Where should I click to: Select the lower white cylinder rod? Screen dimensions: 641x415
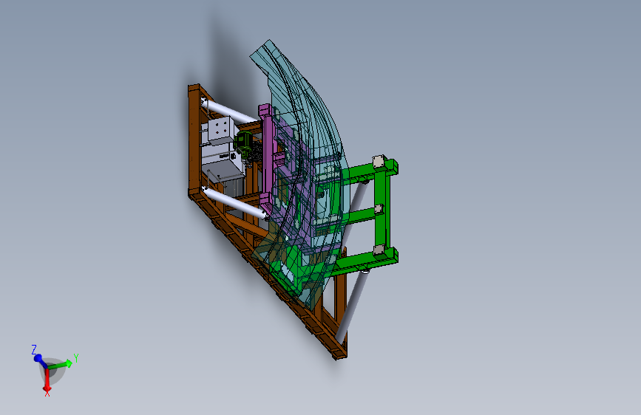point(236,202)
